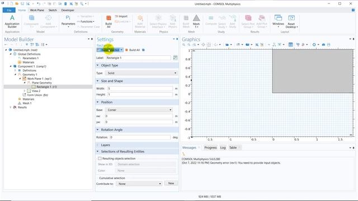358x201 pixels.
Task: Click the open folder icon in quick access toolbar
Action: pyautogui.click(x=17, y=4)
